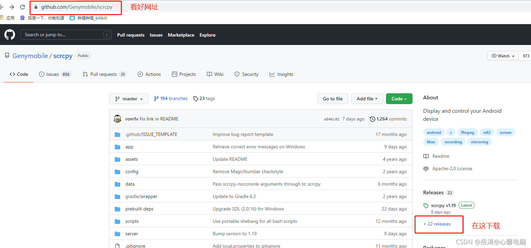This screenshot has height=248, width=531.
Task: Expand the master branch dropdown
Action: point(129,99)
